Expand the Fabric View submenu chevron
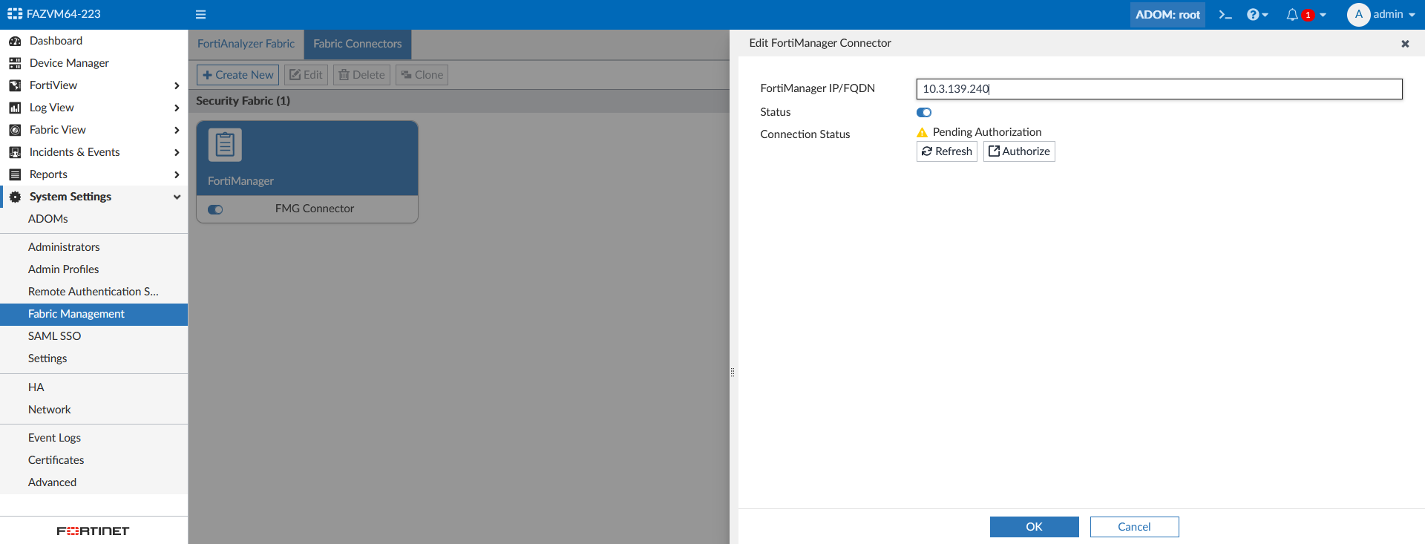The image size is (1425, 544). coord(177,130)
